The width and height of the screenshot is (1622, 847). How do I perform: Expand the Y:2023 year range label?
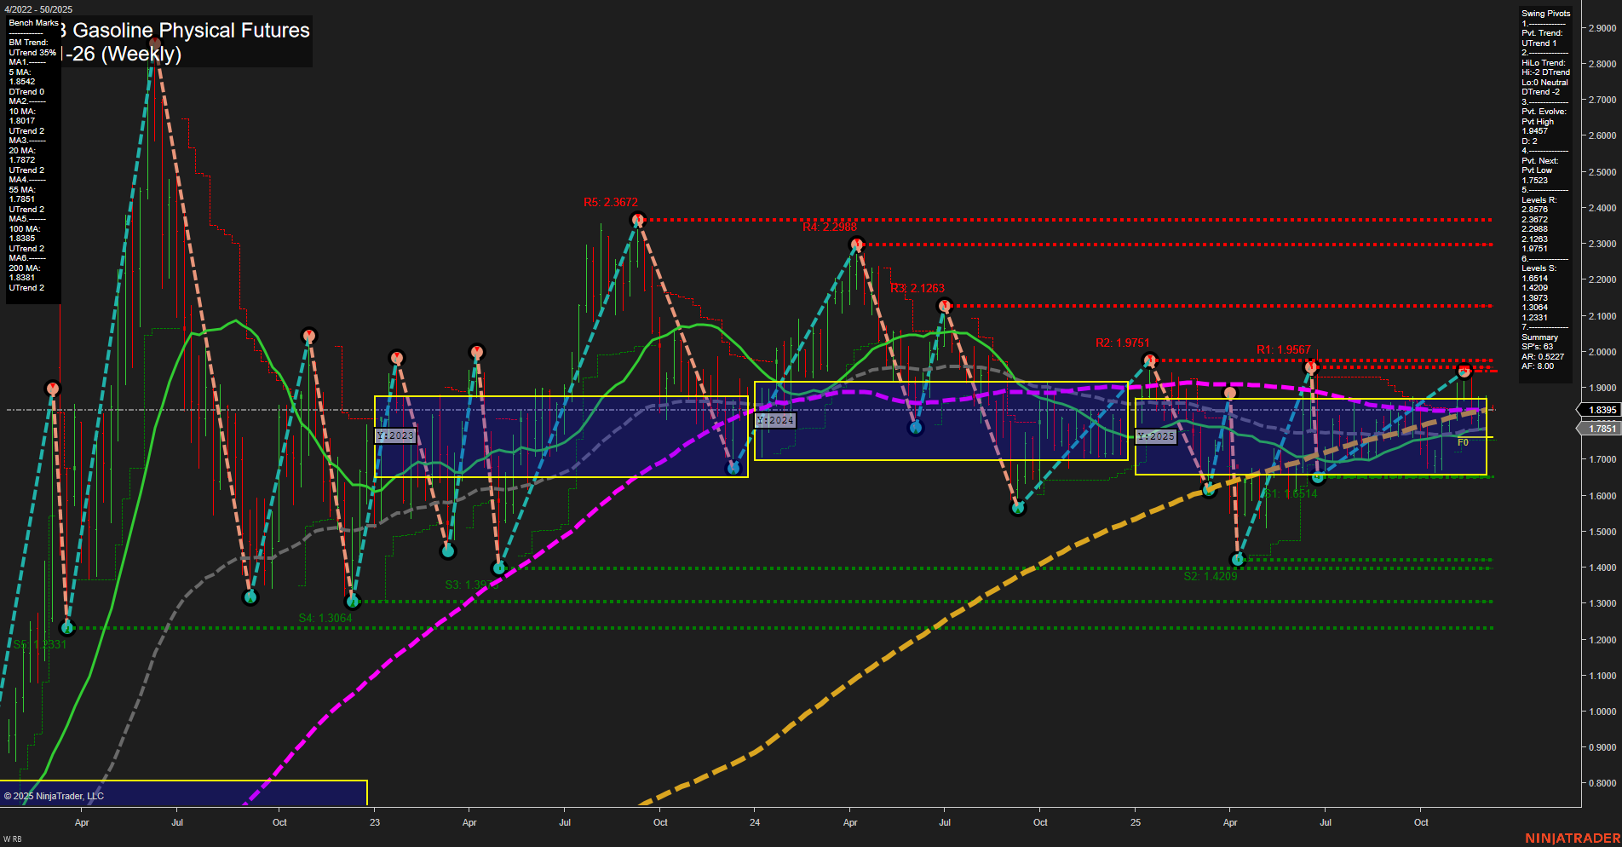pyautogui.click(x=394, y=435)
